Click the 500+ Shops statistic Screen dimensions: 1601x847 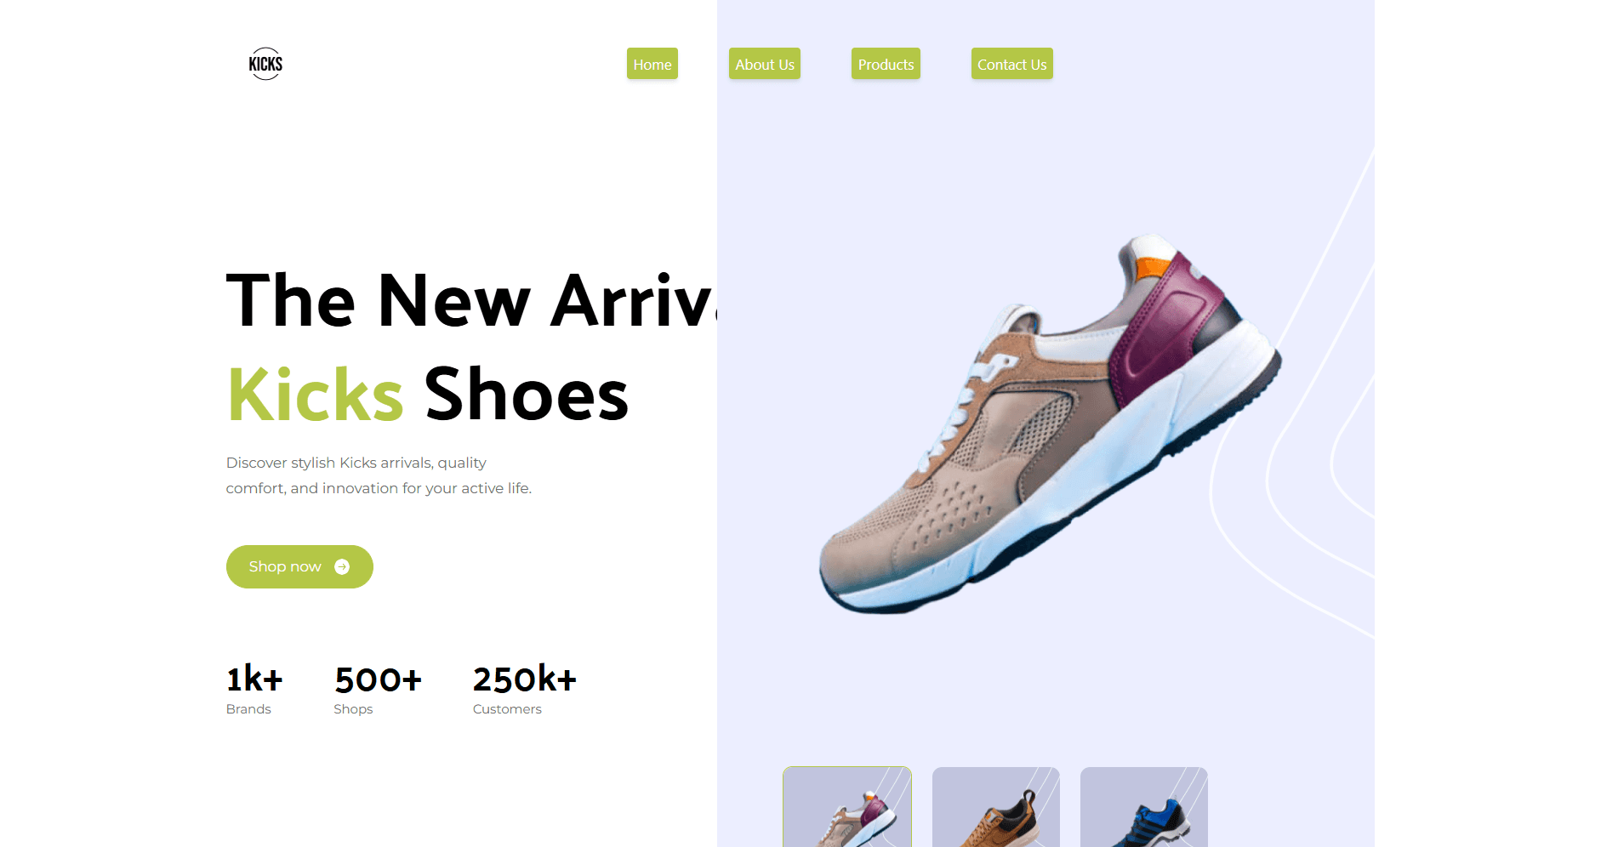pos(378,690)
